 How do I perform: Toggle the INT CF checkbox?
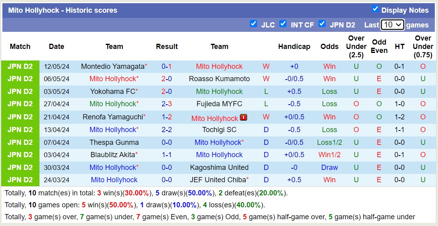(x=283, y=24)
